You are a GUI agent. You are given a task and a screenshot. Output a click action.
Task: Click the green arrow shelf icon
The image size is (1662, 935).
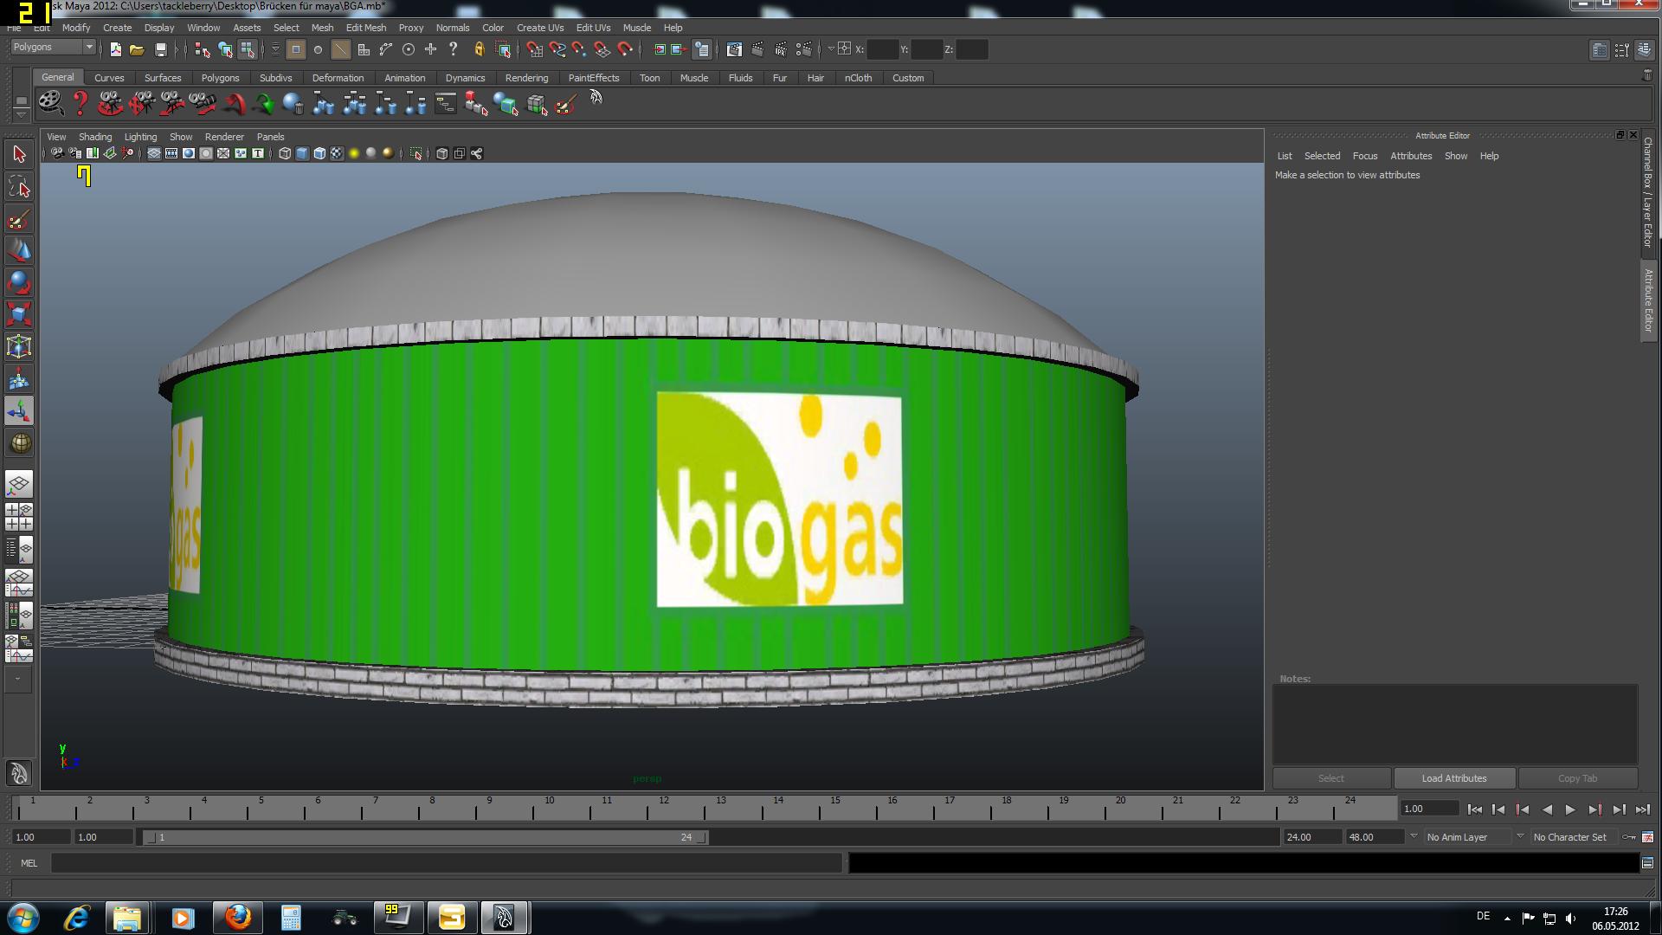[264, 105]
